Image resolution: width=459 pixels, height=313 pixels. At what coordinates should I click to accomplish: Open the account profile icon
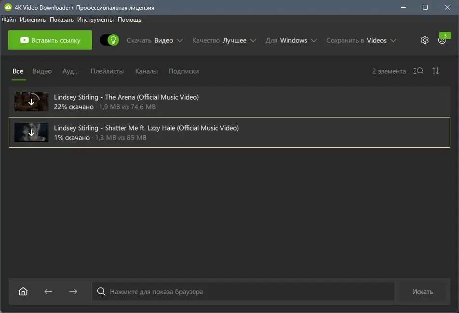coord(442,40)
